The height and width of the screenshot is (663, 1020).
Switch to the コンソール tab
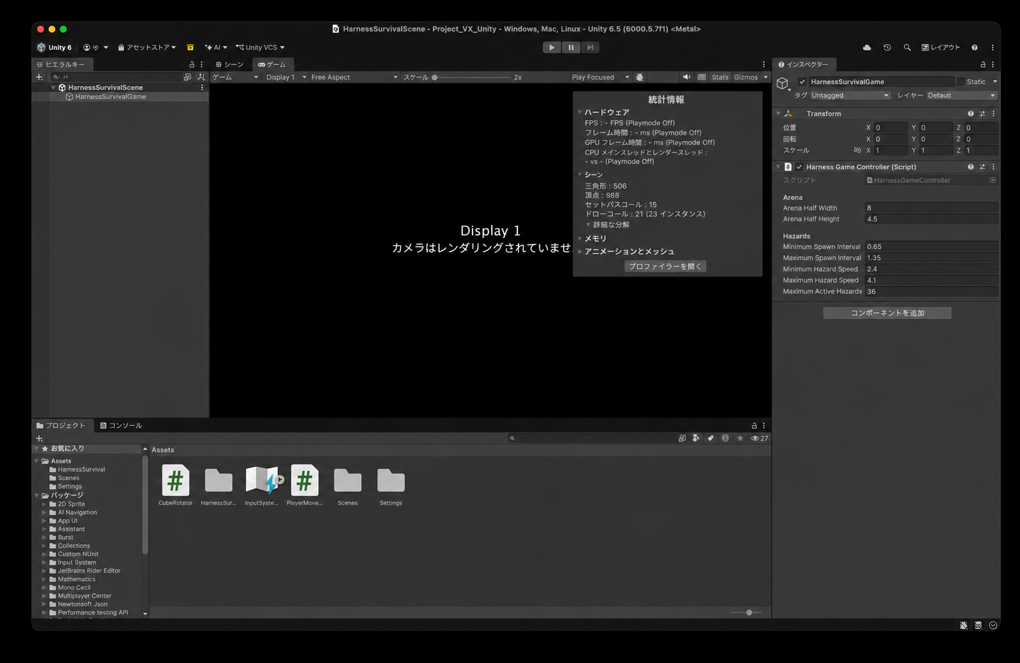click(x=121, y=426)
